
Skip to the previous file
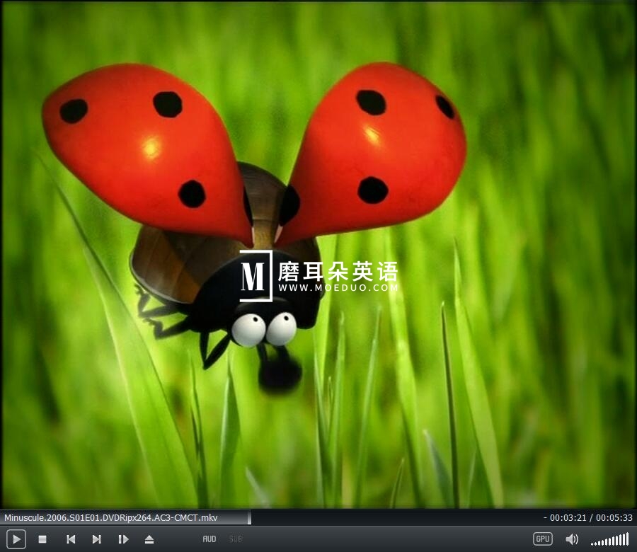(x=70, y=539)
